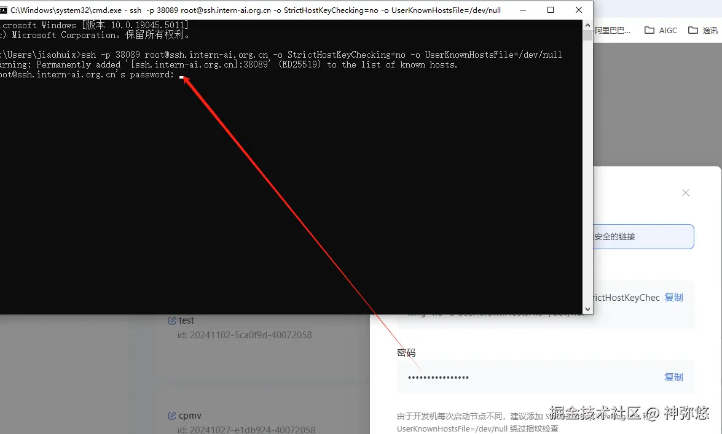Click the Windows version line in cmd
722x434 pixels.
click(x=95, y=25)
